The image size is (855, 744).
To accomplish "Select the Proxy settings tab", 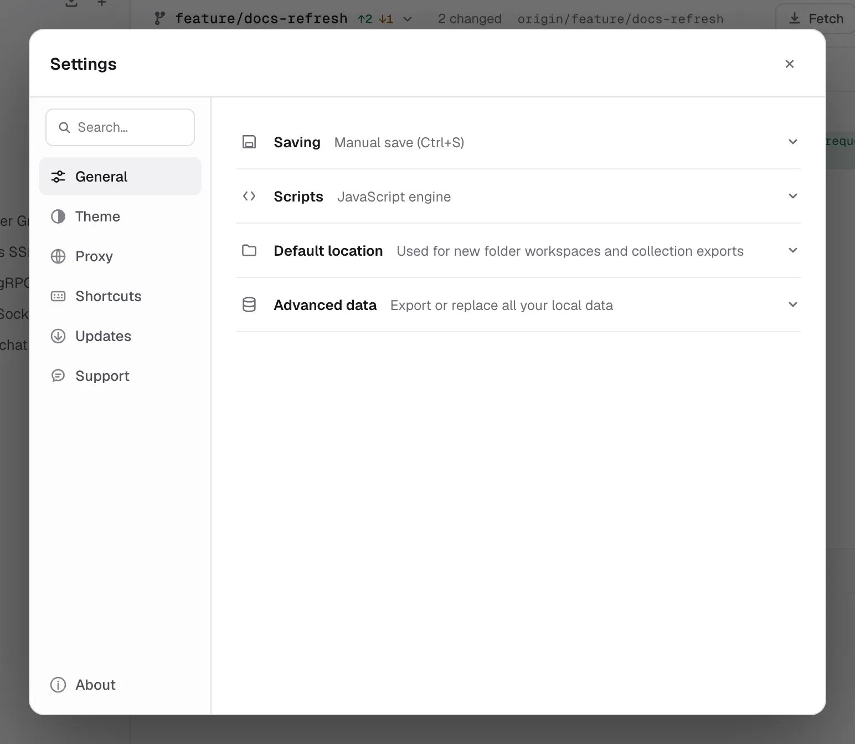I will [x=120, y=256].
